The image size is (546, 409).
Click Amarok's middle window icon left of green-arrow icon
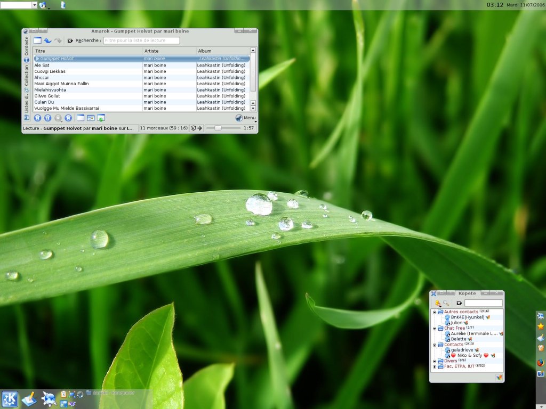click(91, 118)
